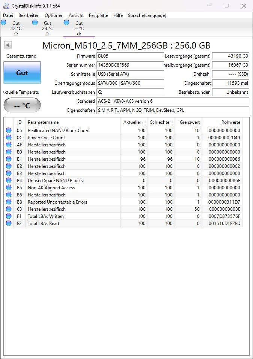Screen dimensions: 253x359
Task: Click the ID column header
Action: tap(20, 122)
